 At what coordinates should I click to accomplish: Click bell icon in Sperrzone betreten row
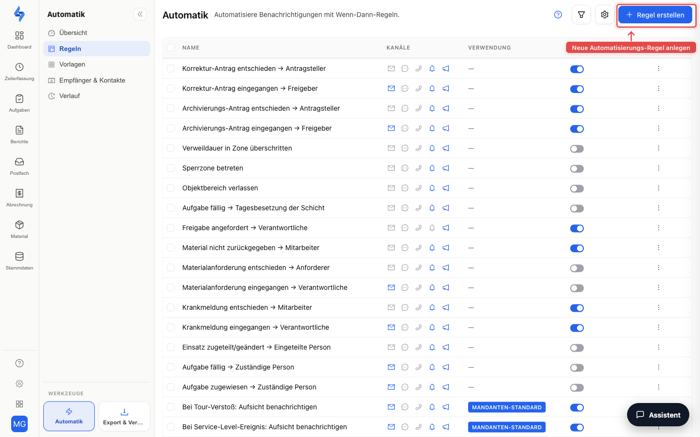pos(432,168)
